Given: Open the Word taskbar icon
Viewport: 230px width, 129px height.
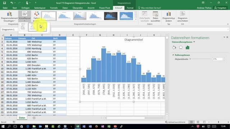Looking at the screenshot, I should tap(90, 126).
